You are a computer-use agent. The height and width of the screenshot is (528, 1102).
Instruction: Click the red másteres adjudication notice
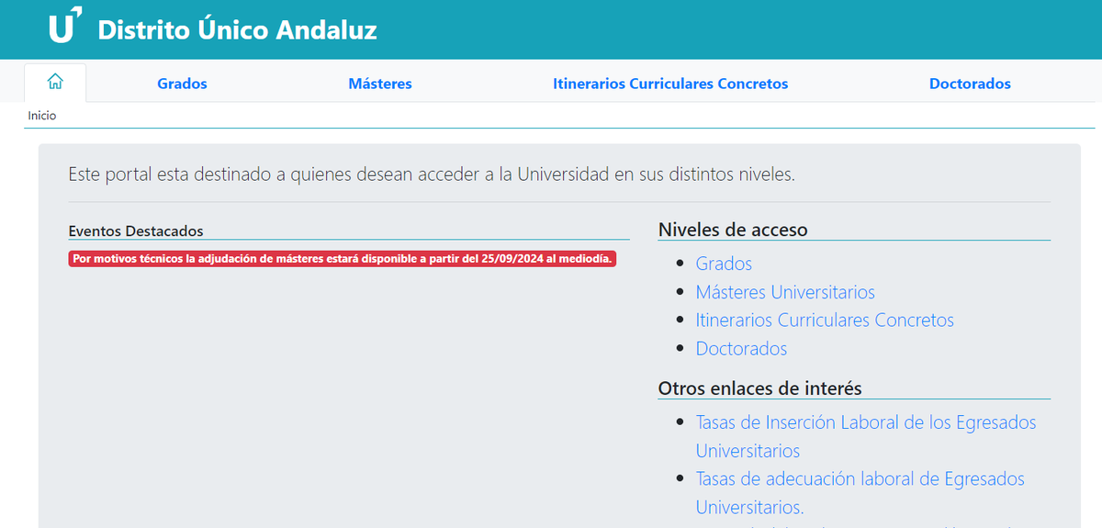(342, 259)
